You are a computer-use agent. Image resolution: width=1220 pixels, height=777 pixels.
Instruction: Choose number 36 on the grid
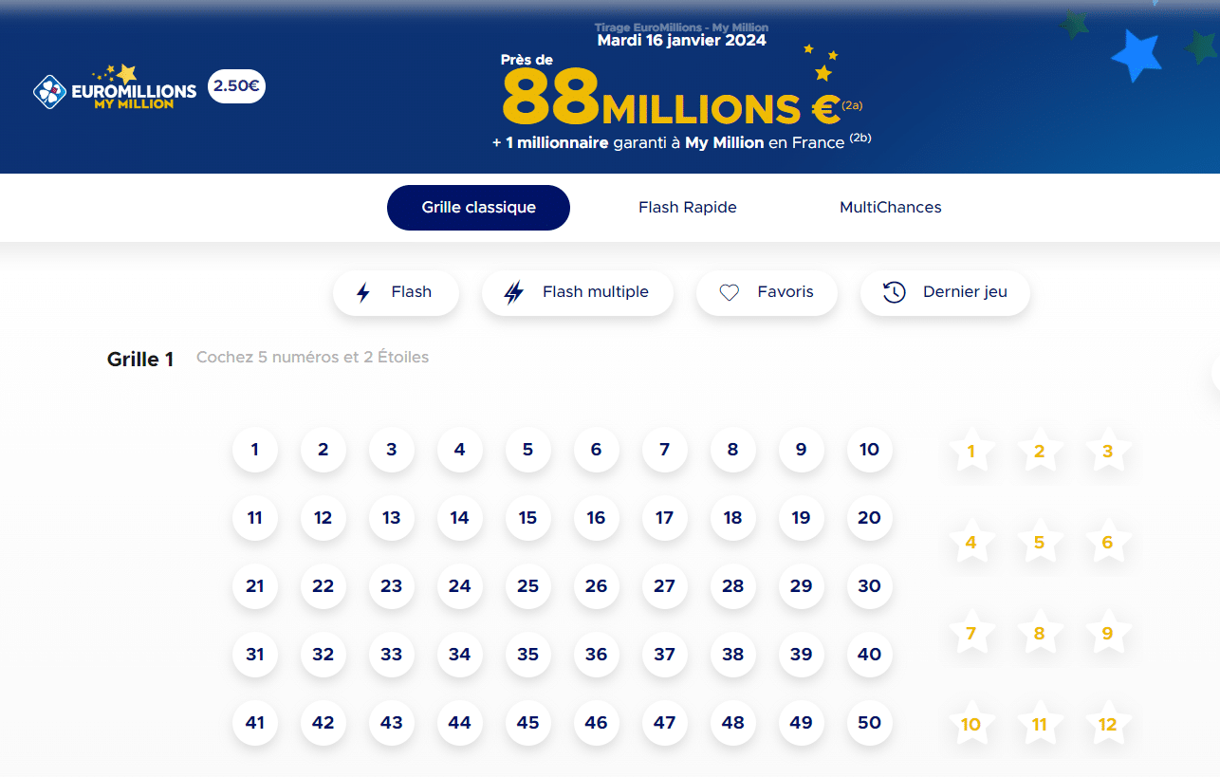pyautogui.click(x=597, y=655)
